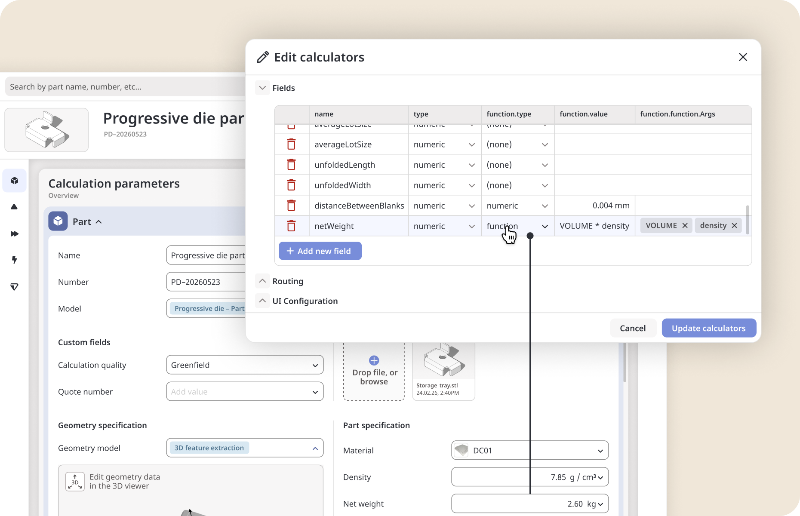Open the part cube sidebar icon

(x=14, y=181)
